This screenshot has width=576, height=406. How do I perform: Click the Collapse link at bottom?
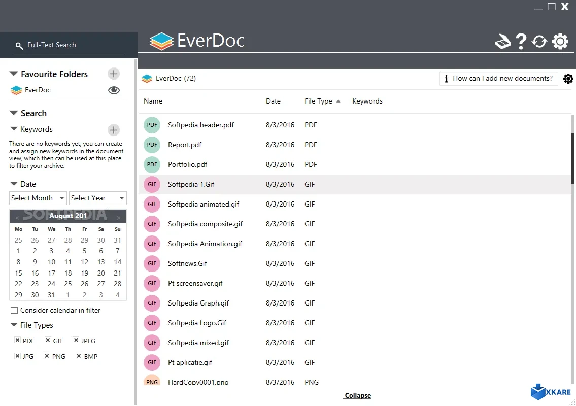click(x=358, y=396)
